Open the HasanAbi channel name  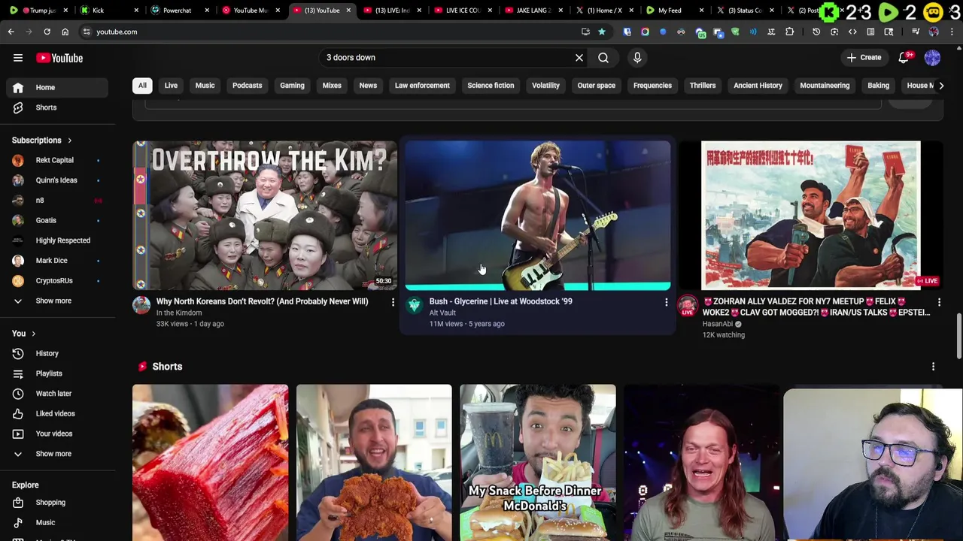[x=718, y=324]
